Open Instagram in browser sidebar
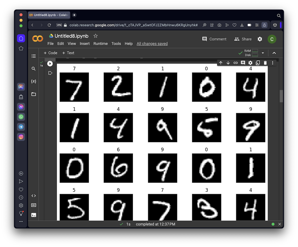Image resolution: width=298 pixels, height=247 pixels. [x=21, y=137]
